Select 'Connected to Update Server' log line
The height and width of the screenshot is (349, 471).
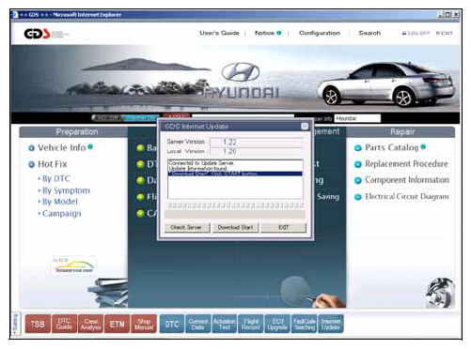pos(201,163)
